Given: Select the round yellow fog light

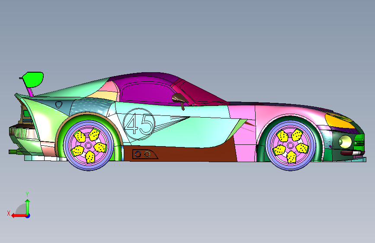Looking at the screenshot, I should pos(345,141).
